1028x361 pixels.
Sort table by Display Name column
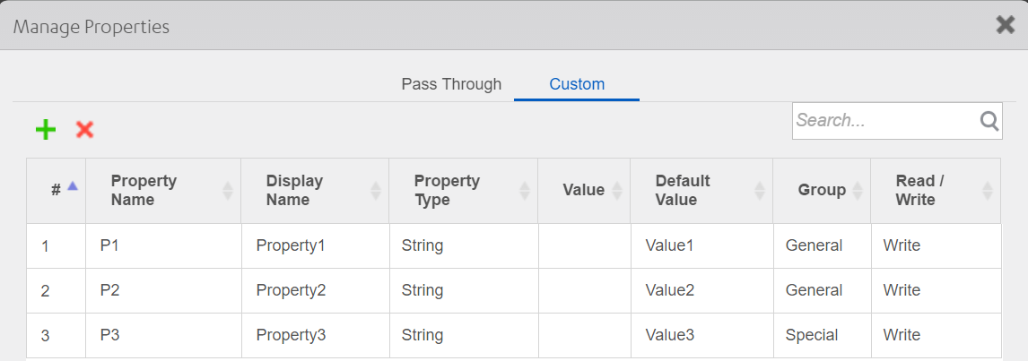(376, 190)
